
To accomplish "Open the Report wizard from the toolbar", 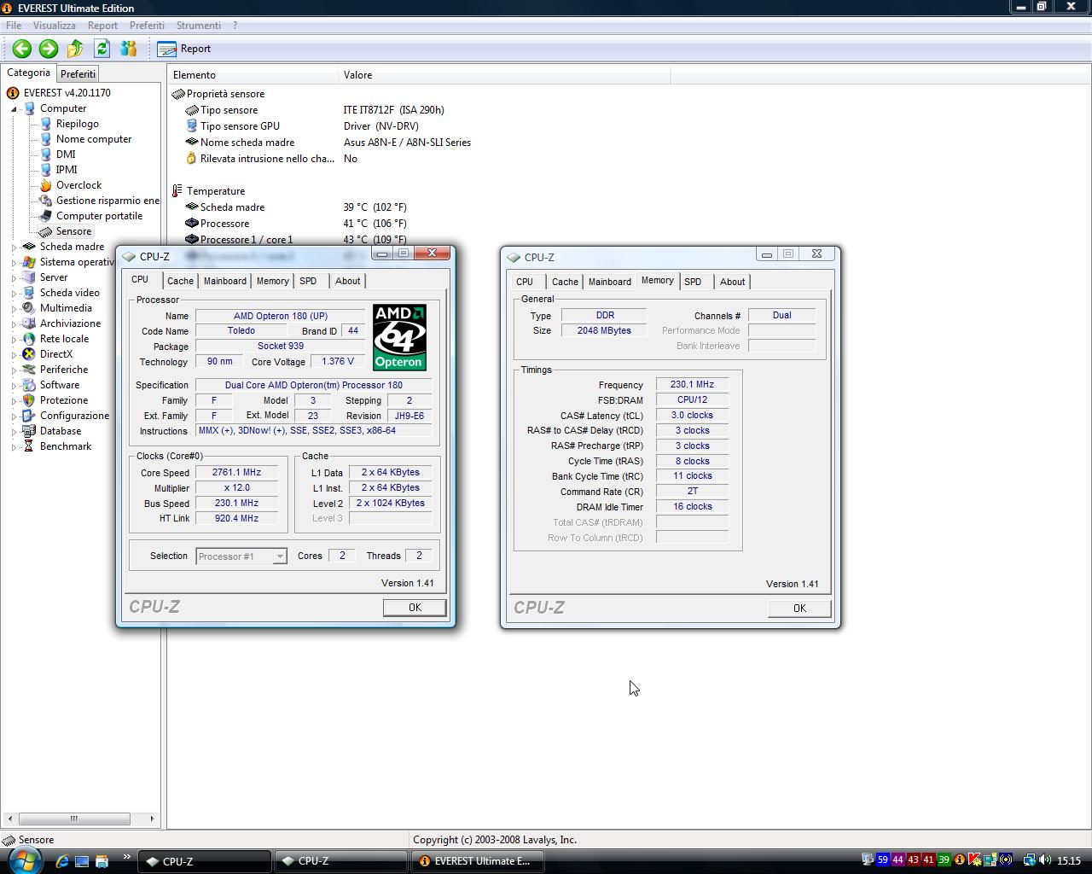I will point(184,49).
